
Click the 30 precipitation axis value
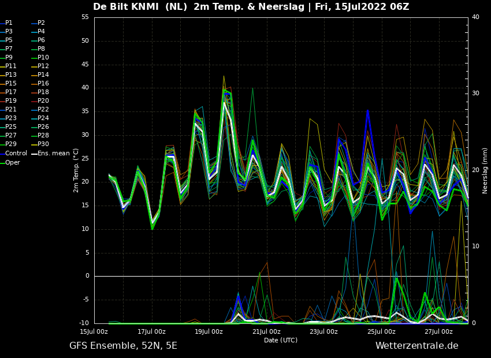475,94
